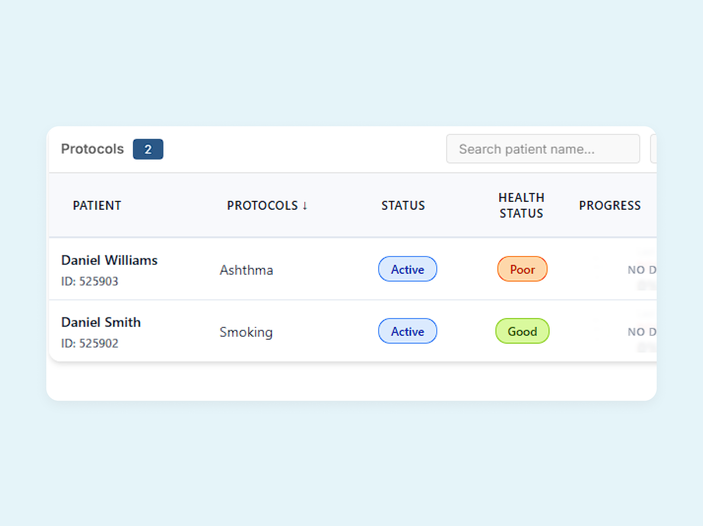Click the PROTOCOLS column header text

262,205
